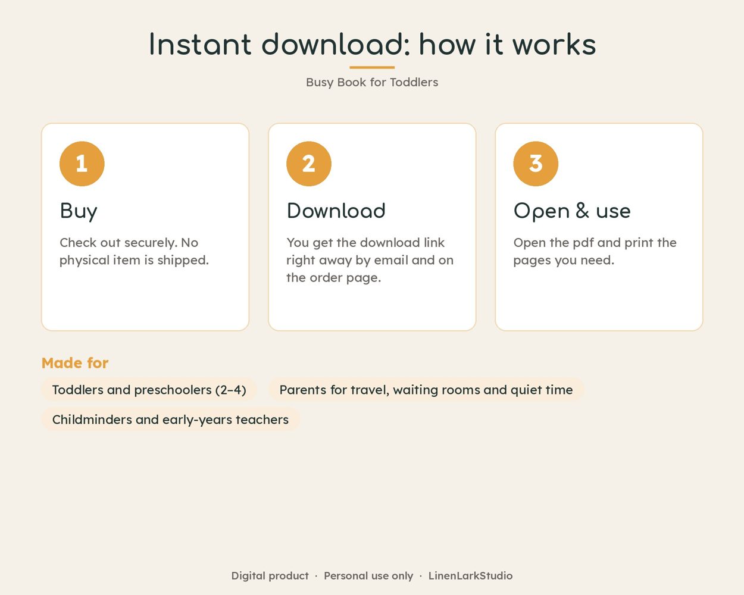Click the Check out securely description text

click(x=134, y=251)
